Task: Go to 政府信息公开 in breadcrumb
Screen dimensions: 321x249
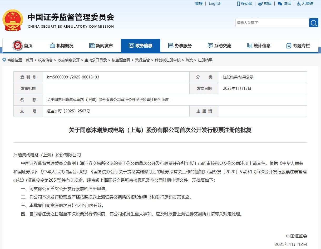Action: pos(69,60)
